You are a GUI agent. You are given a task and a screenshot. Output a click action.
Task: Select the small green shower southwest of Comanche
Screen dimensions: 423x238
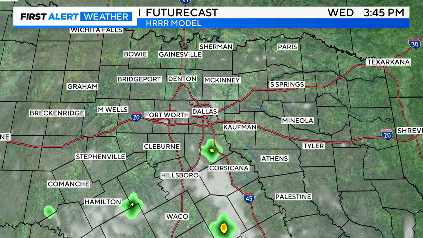click(49, 212)
